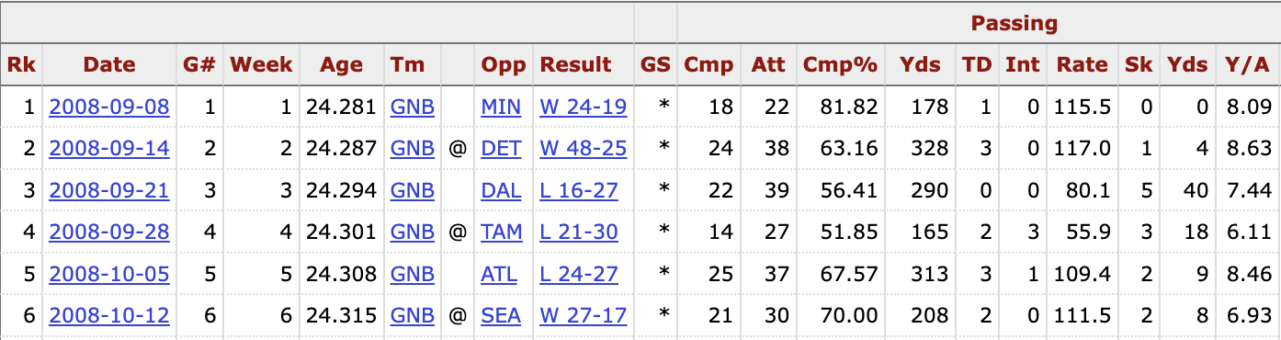Click the MIN opponent link
The image size is (1281, 340).
click(x=501, y=107)
